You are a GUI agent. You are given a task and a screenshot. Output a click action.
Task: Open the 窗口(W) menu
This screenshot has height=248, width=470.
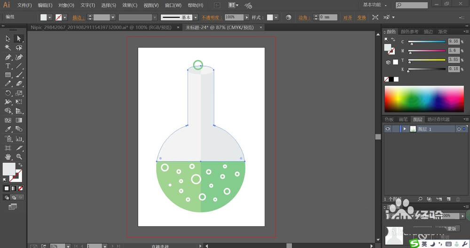(173, 5)
